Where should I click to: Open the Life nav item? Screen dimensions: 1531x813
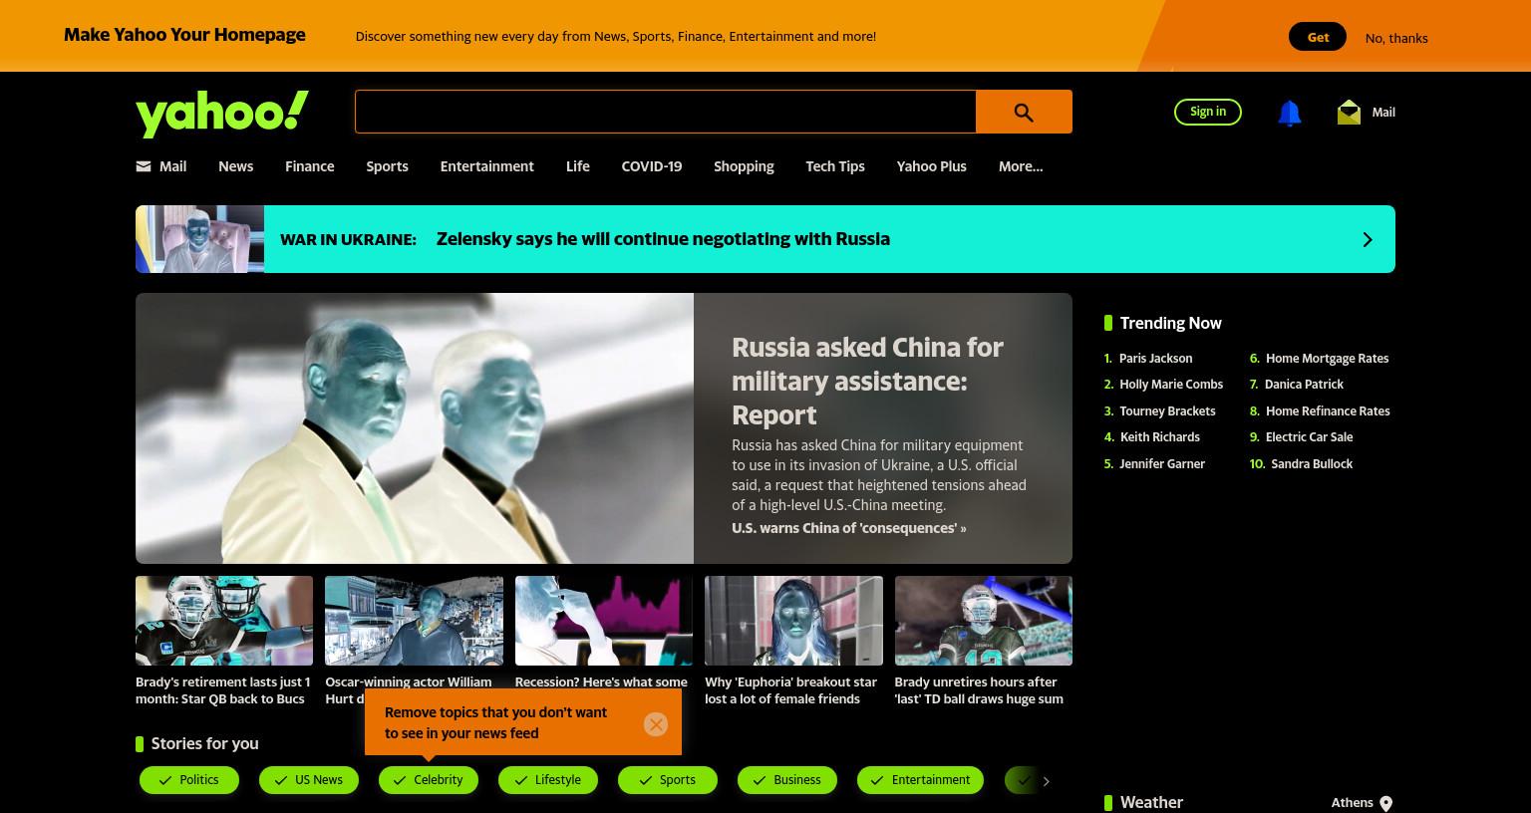[578, 166]
